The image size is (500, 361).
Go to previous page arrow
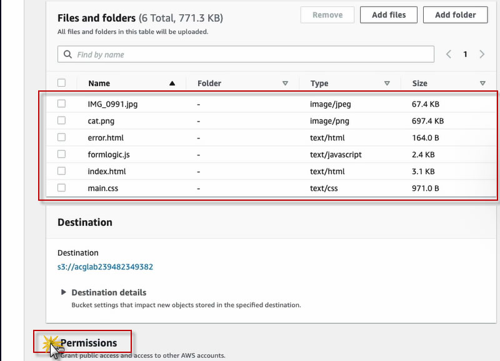click(449, 54)
